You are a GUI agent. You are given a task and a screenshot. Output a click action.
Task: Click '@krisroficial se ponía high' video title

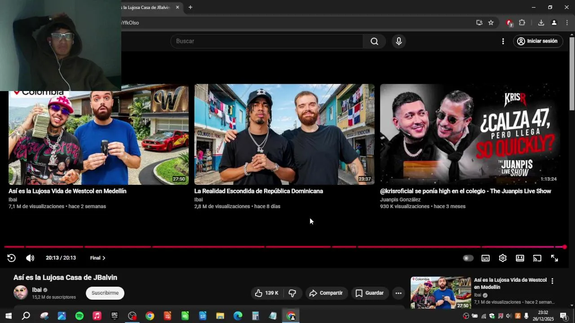[x=465, y=191]
